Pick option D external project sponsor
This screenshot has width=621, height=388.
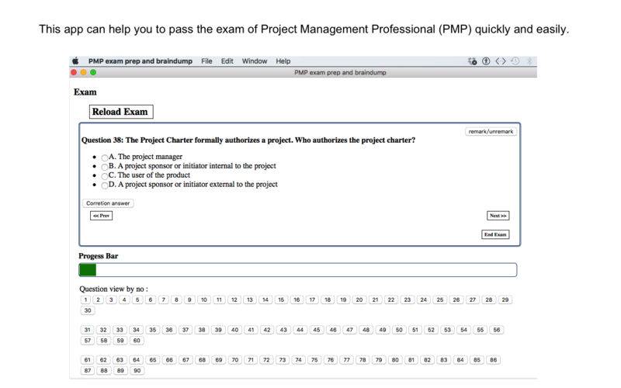tap(105, 185)
